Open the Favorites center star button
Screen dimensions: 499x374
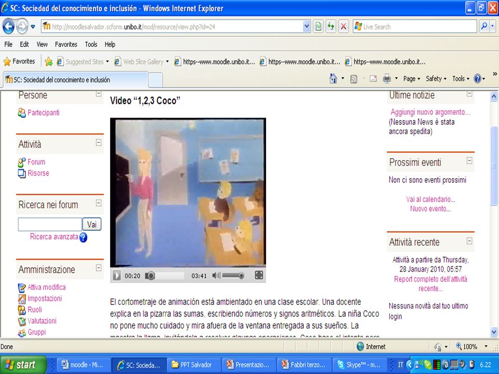click(19, 61)
